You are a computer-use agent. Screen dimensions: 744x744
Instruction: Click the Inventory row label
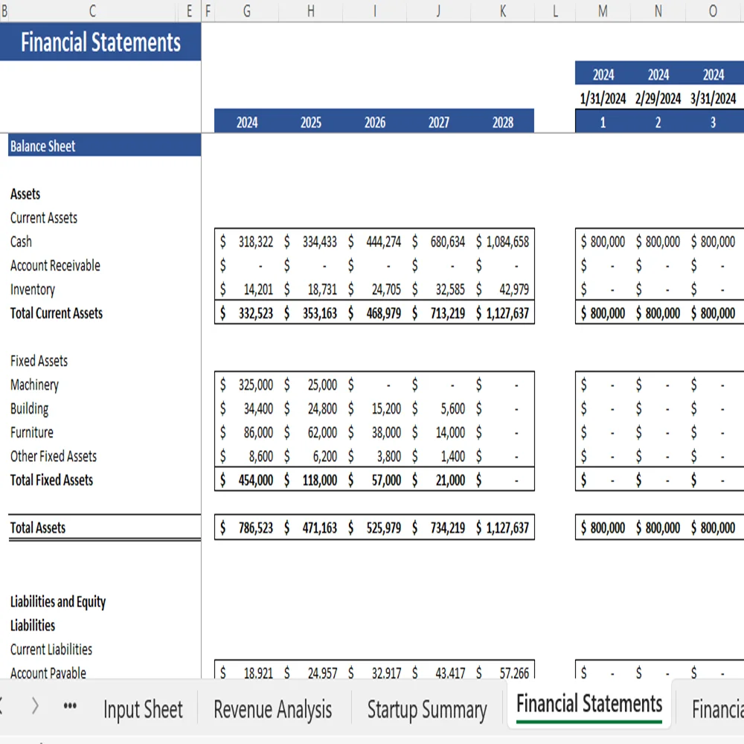tap(32, 289)
